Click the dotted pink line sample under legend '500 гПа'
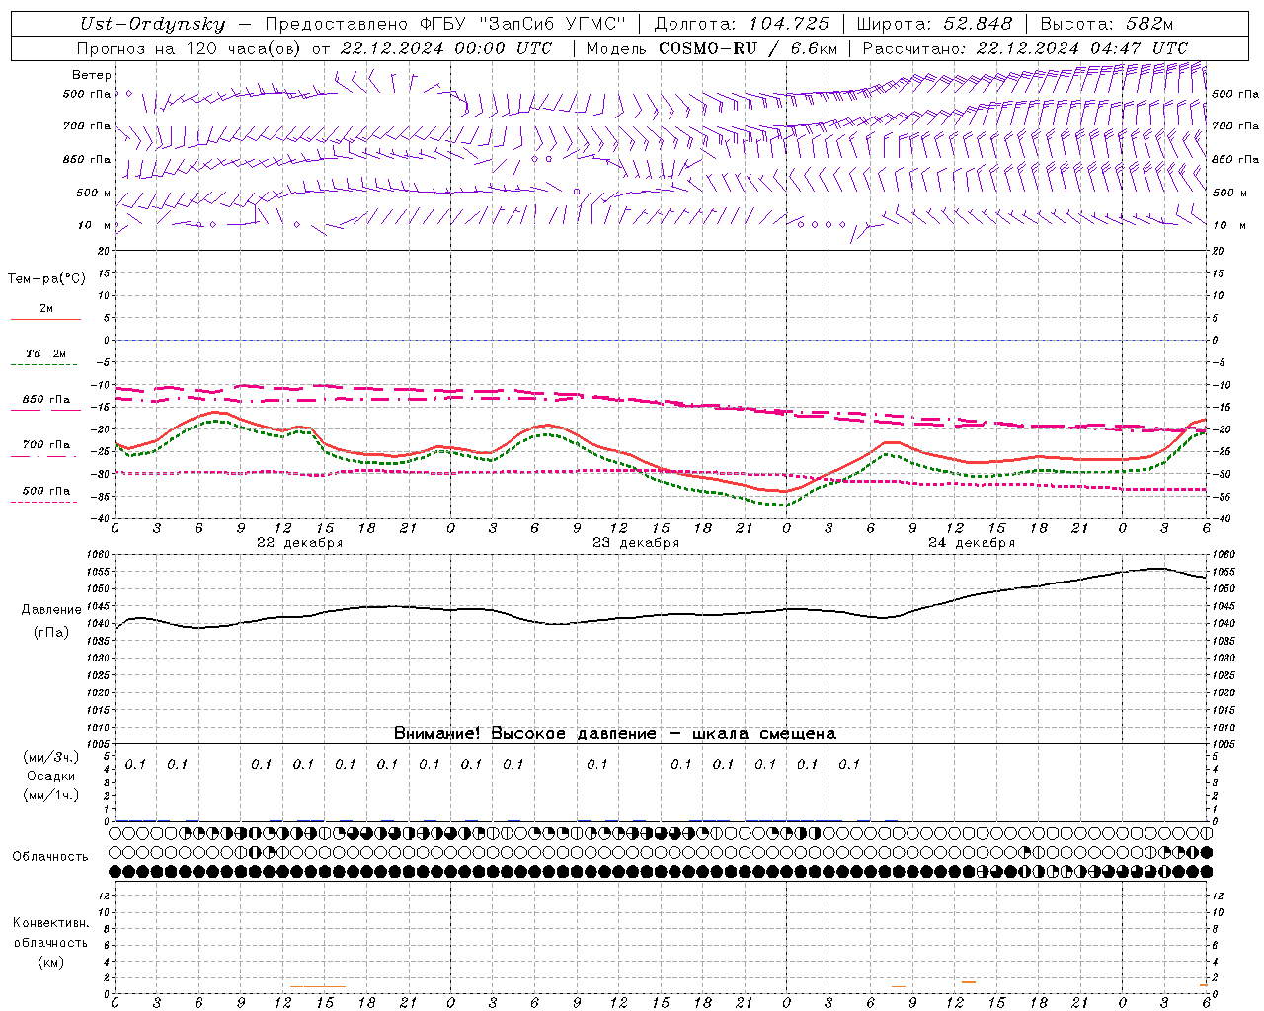This screenshot has width=1264, height=1011. (43, 503)
